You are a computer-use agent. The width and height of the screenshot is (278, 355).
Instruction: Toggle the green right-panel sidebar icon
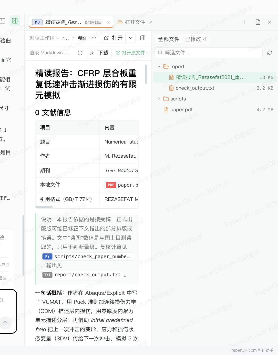point(15,21)
